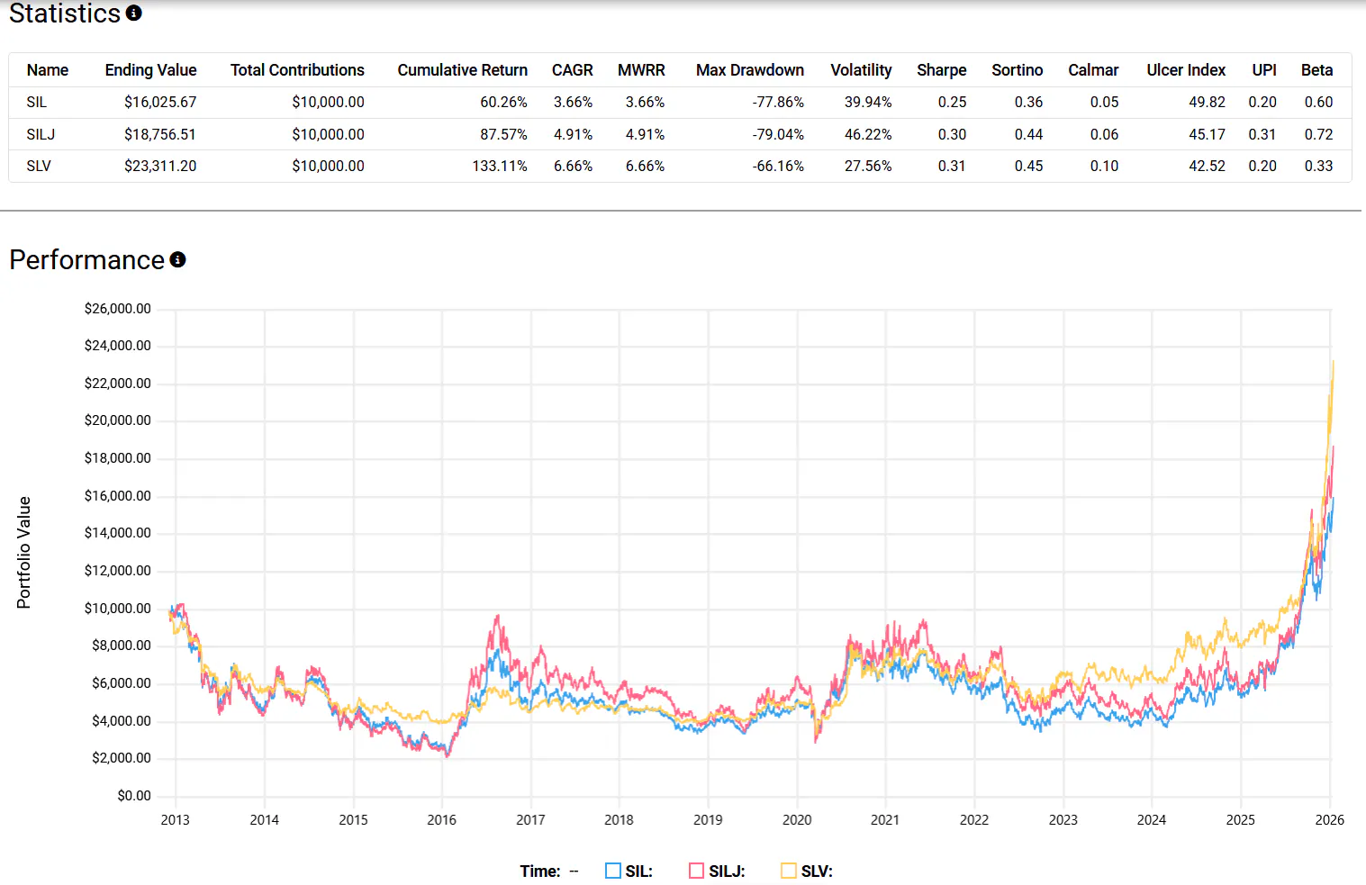The height and width of the screenshot is (885, 1366).
Task: Click the SILJ Sortino value 0.44
Action: coord(1028,135)
